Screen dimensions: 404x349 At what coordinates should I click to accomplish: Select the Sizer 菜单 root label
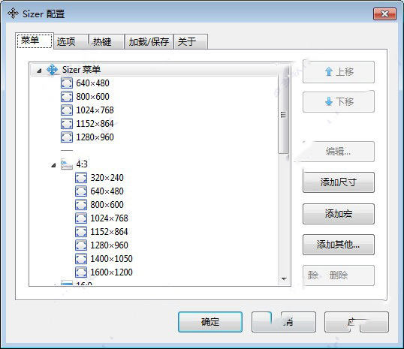coord(81,70)
